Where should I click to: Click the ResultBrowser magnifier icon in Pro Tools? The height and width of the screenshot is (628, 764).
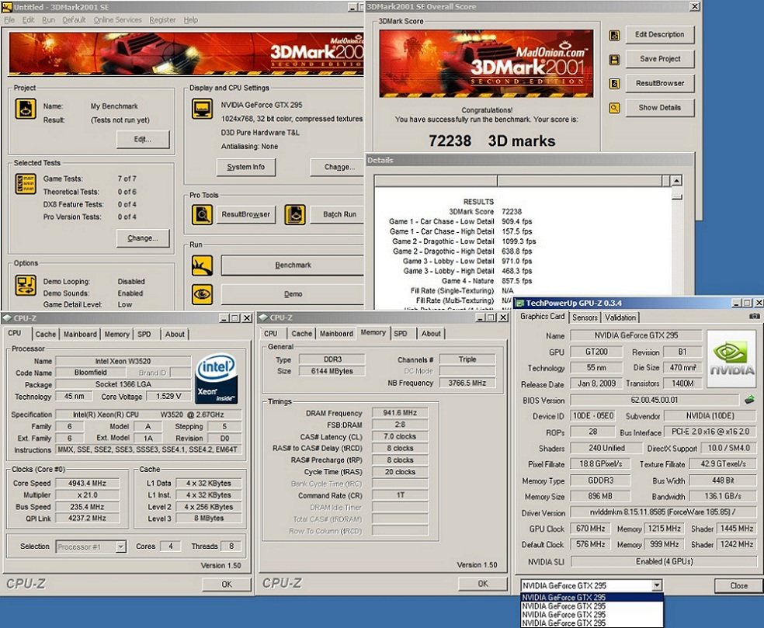click(x=202, y=214)
